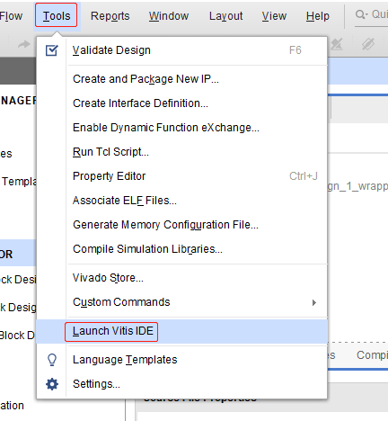This screenshot has width=388, height=421.
Task: Select Create Interface Definition
Action: [181, 103]
